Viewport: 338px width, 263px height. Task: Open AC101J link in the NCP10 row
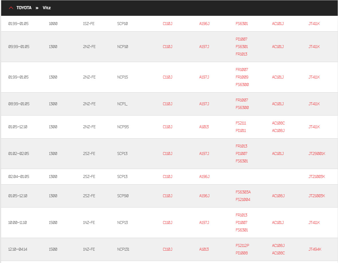tap(278, 47)
